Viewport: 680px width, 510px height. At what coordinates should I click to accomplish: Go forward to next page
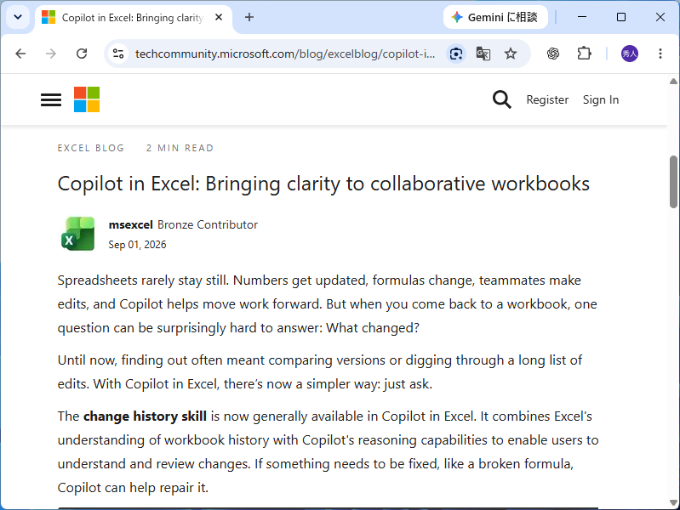(x=51, y=54)
